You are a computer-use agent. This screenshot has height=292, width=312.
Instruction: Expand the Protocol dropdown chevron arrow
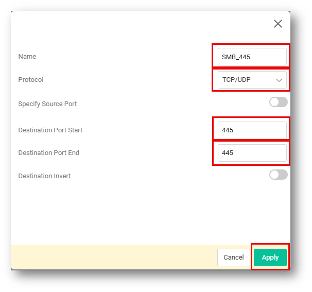point(280,80)
